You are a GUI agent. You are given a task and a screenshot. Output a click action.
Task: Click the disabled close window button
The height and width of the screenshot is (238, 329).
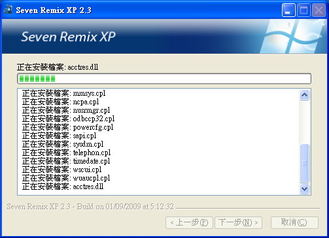pyautogui.click(x=319, y=10)
